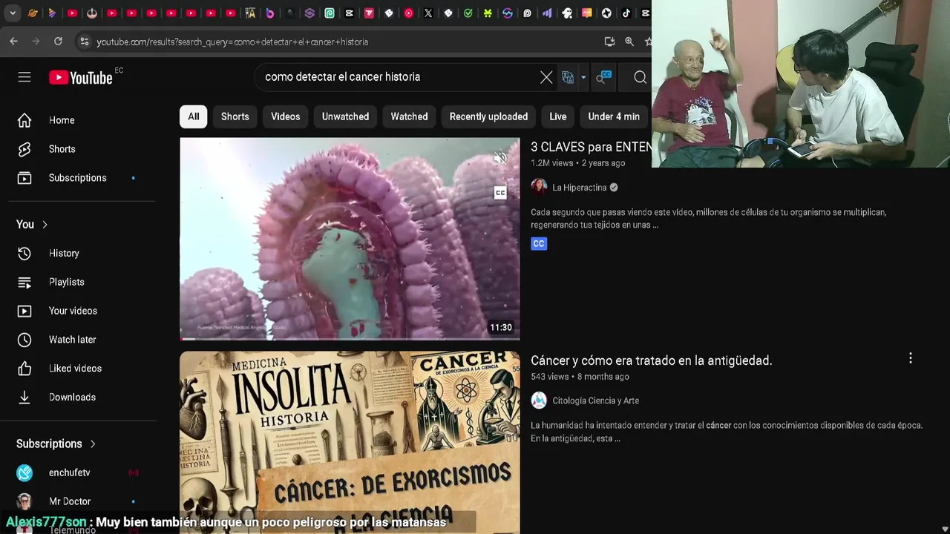Click the address bar URL
950x534 pixels.
click(x=232, y=42)
